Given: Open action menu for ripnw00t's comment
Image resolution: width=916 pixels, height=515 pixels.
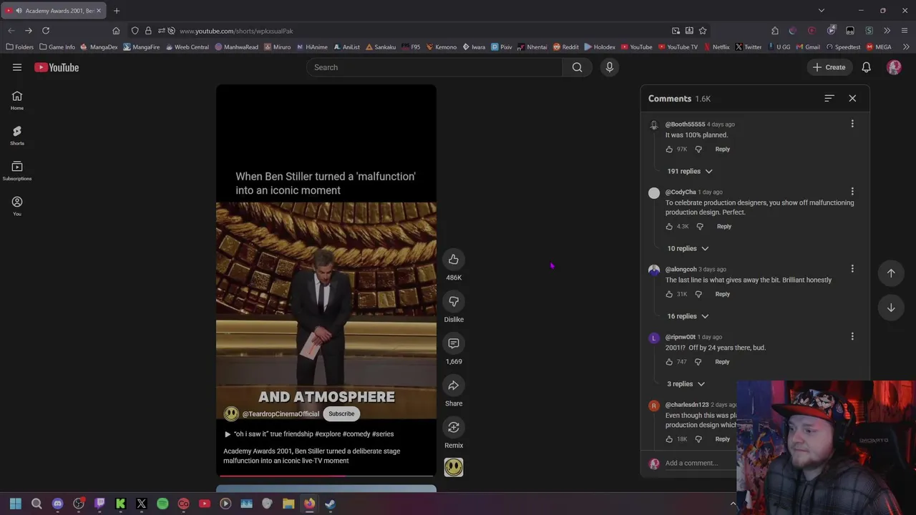Looking at the screenshot, I should point(852,336).
